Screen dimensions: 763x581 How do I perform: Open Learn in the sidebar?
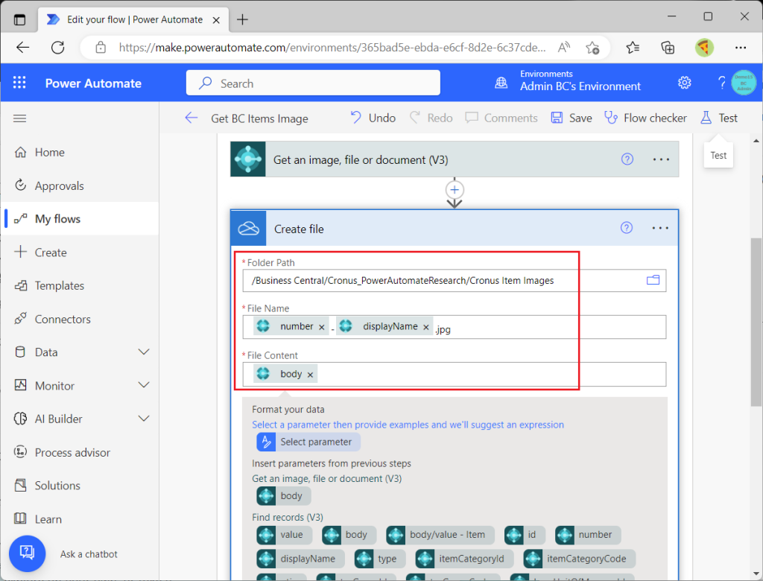point(80,519)
